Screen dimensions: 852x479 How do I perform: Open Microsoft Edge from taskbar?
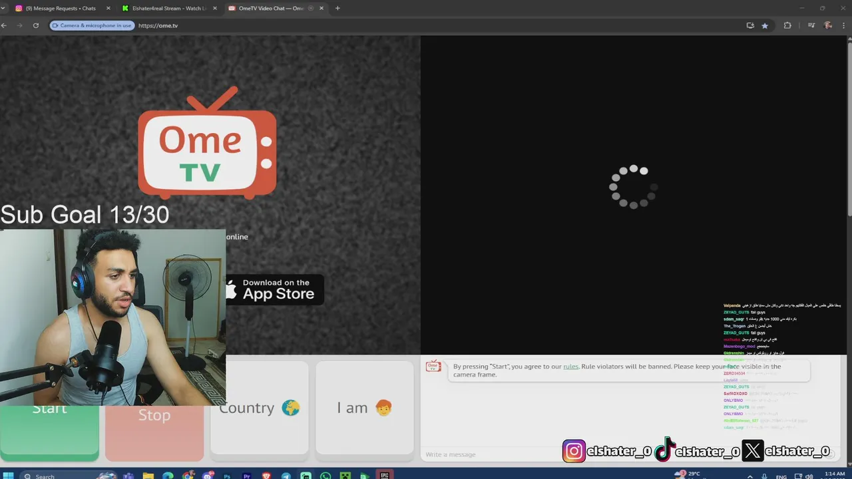[x=168, y=476]
